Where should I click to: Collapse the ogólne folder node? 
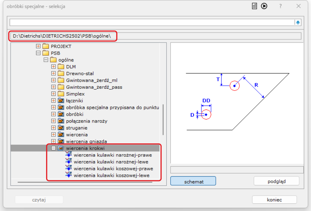pos(46,60)
